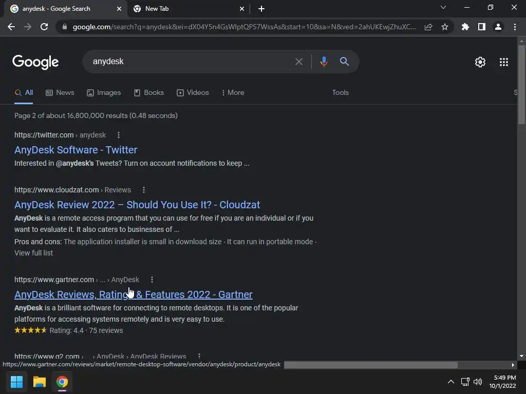Click the vertical scrollbar thumb
526x394 pixels.
[521, 85]
